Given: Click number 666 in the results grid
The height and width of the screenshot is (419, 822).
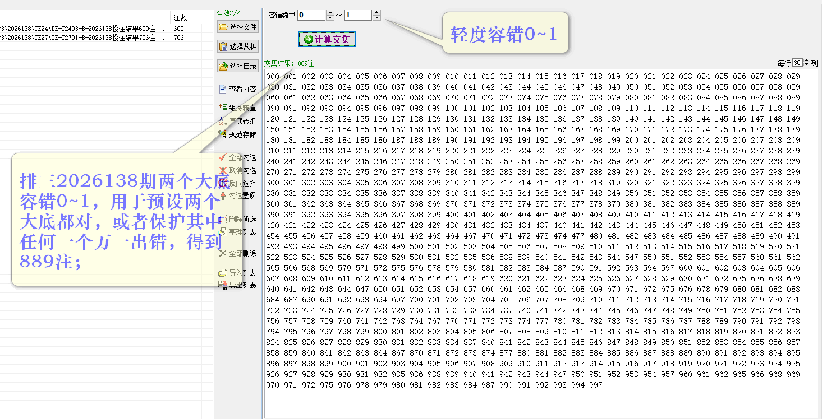Looking at the screenshot, I should pos(560,289).
